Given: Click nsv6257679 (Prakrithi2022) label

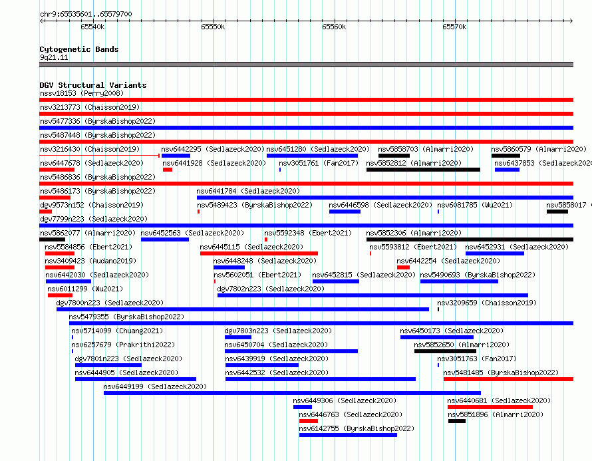Looking at the screenshot, I should (x=123, y=345).
